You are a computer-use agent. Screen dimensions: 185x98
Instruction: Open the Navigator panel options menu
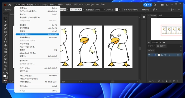point(181,16)
